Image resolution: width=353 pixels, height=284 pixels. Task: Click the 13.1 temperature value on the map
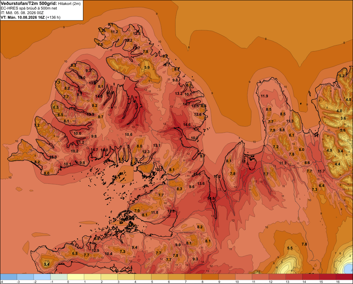pos(157,145)
